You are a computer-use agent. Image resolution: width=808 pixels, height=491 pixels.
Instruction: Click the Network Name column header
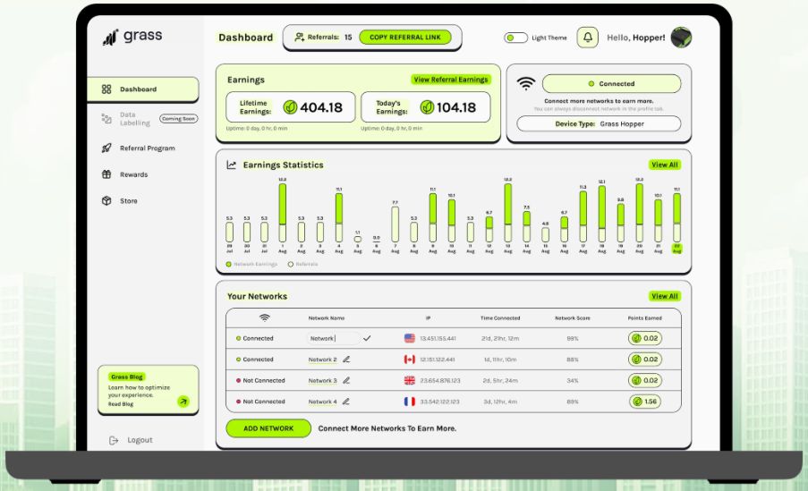click(327, 318)
